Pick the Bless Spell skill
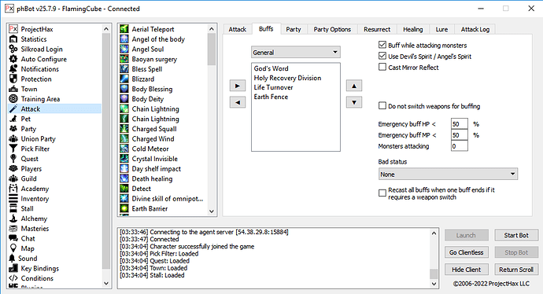 146,69
